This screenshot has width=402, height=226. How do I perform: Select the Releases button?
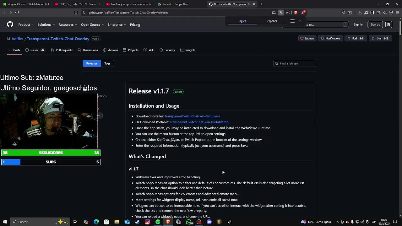92,63
